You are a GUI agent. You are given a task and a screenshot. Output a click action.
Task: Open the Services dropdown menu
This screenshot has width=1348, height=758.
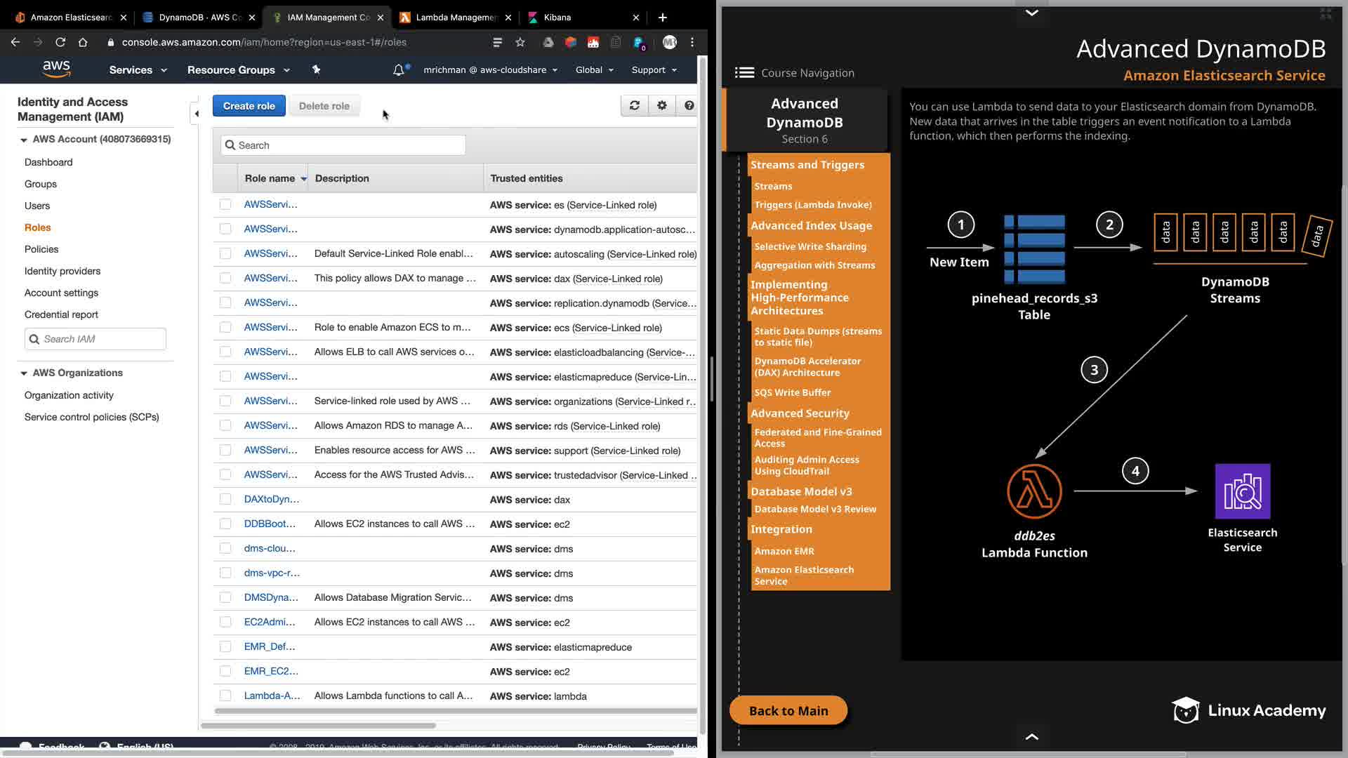(x=138, y=69)
